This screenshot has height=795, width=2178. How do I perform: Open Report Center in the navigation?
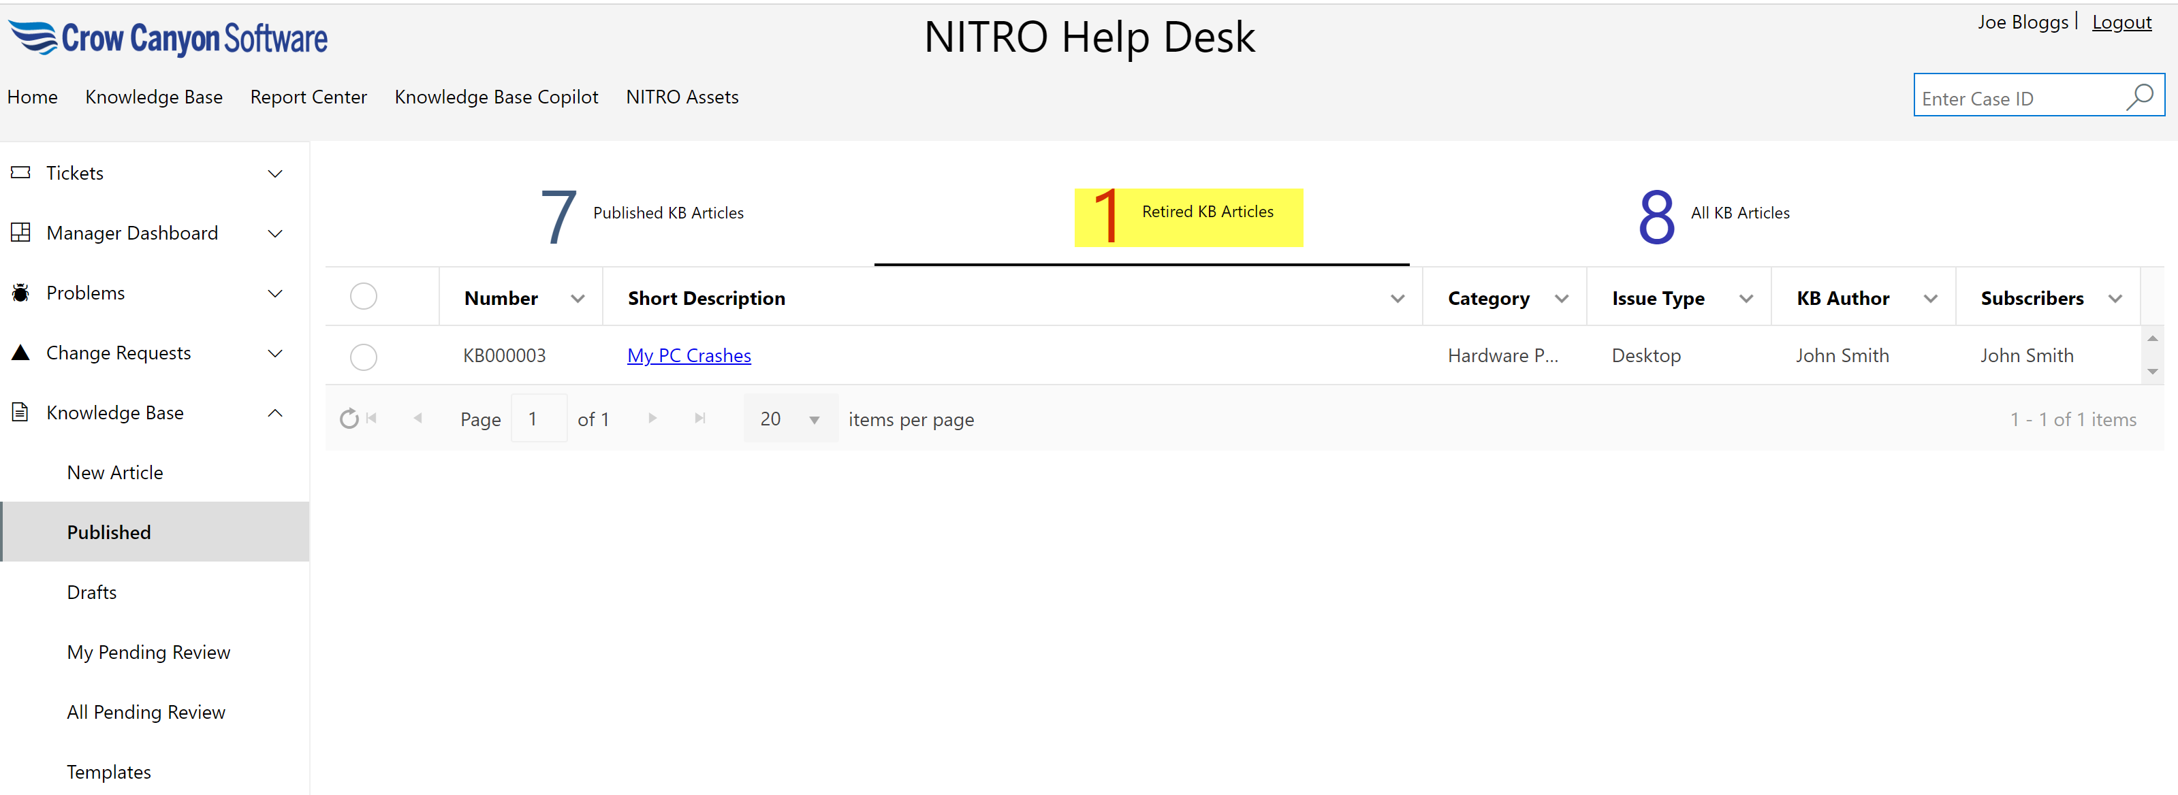pyautogui.click(x=309, y=97)
